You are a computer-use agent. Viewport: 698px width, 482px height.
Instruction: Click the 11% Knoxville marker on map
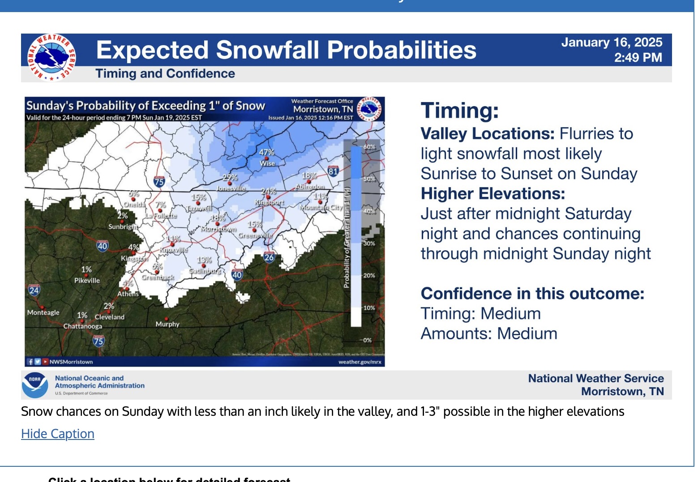[x=173, y=244]
